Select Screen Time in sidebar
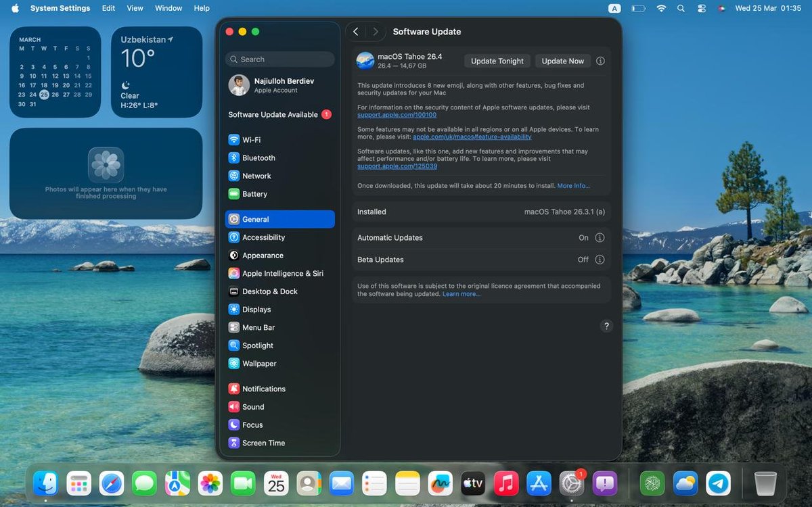812x507 pixels. [x=279, y=443]
